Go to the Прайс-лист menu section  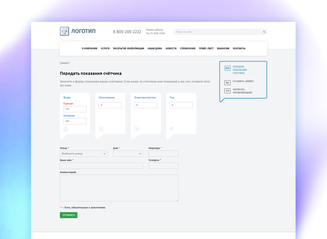[x=206, y=49]
